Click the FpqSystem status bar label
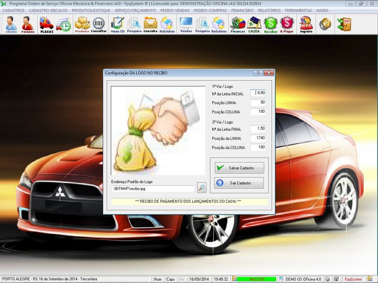378x283 pixels. (x=353, y=279)
